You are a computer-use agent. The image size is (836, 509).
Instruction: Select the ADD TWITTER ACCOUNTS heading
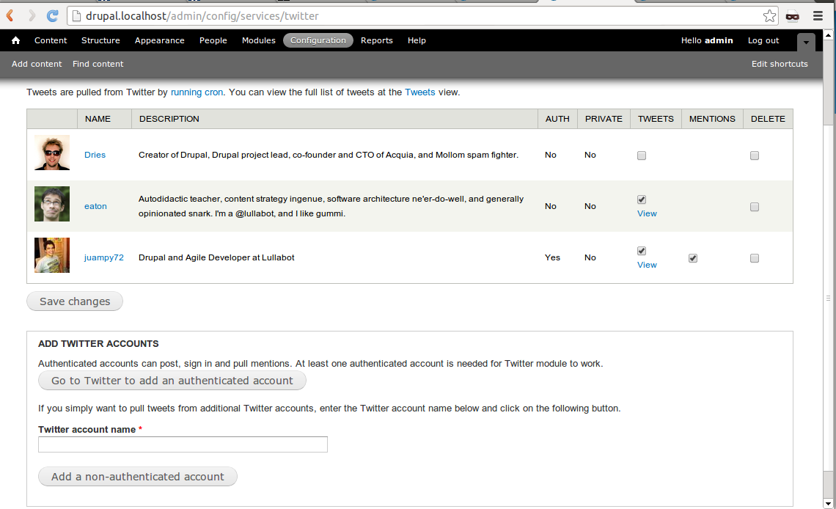(x=99, y=344)
